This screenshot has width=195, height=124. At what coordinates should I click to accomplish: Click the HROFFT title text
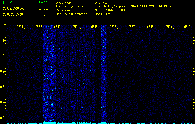[19, 2]
